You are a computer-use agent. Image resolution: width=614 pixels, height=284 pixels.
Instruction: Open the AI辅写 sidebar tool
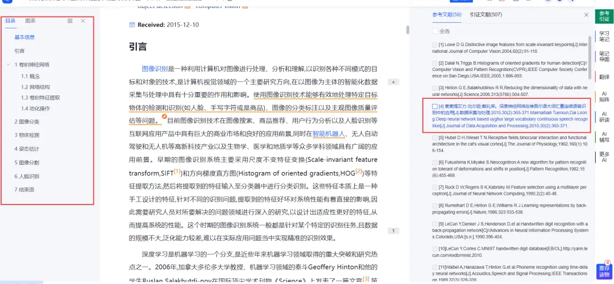click(x=604, y=137)
